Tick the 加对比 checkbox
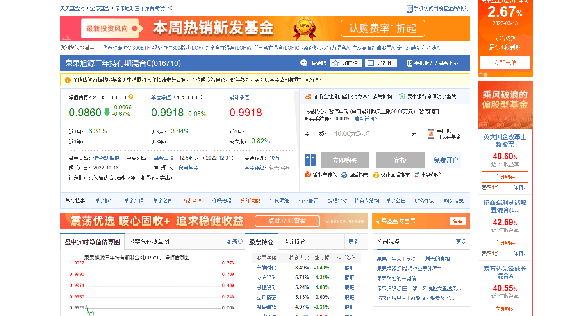 (x=371, y=63)
